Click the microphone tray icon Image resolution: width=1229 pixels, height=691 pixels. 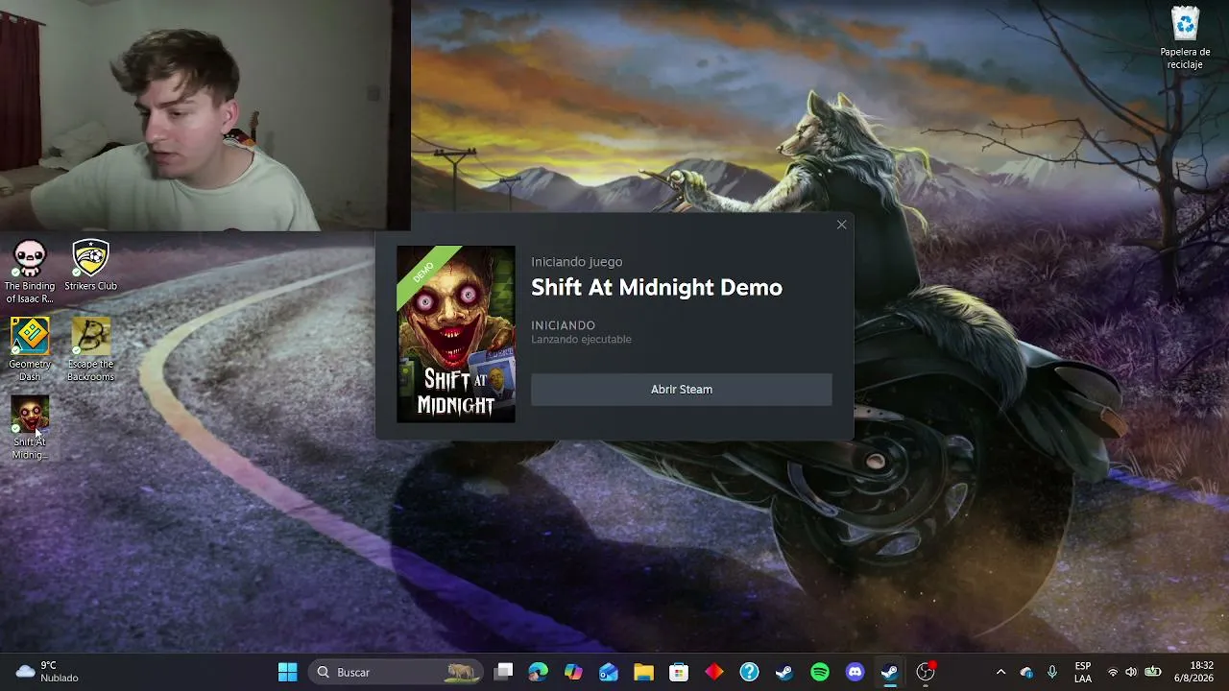pyautogui.click(x=1052, y=672)
